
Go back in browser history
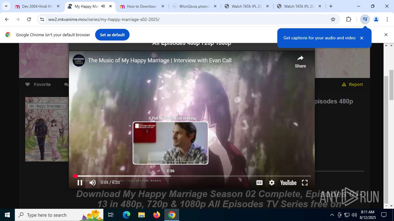pyautogui.click(x=7, y=19)
